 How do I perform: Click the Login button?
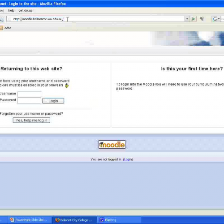[x=53, y=101]
